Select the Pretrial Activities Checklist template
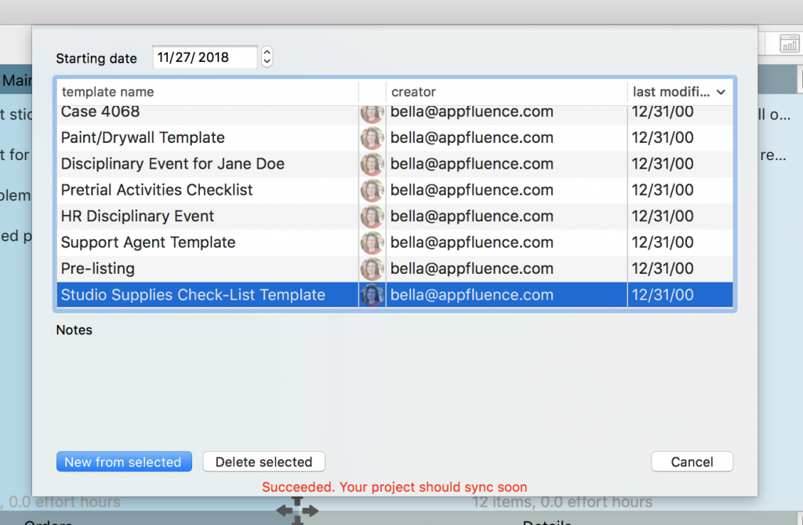803x525 pixels. [x=196, y=190]
